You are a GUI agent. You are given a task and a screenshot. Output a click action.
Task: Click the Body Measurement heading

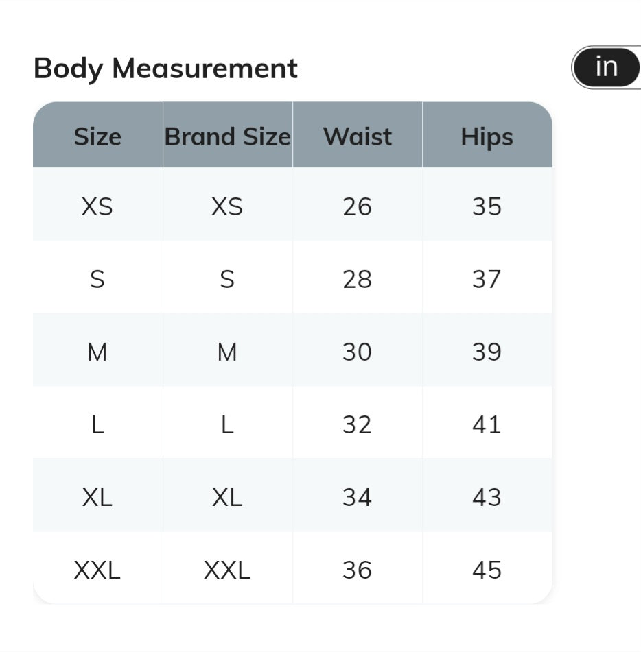(x=165, y=69)
